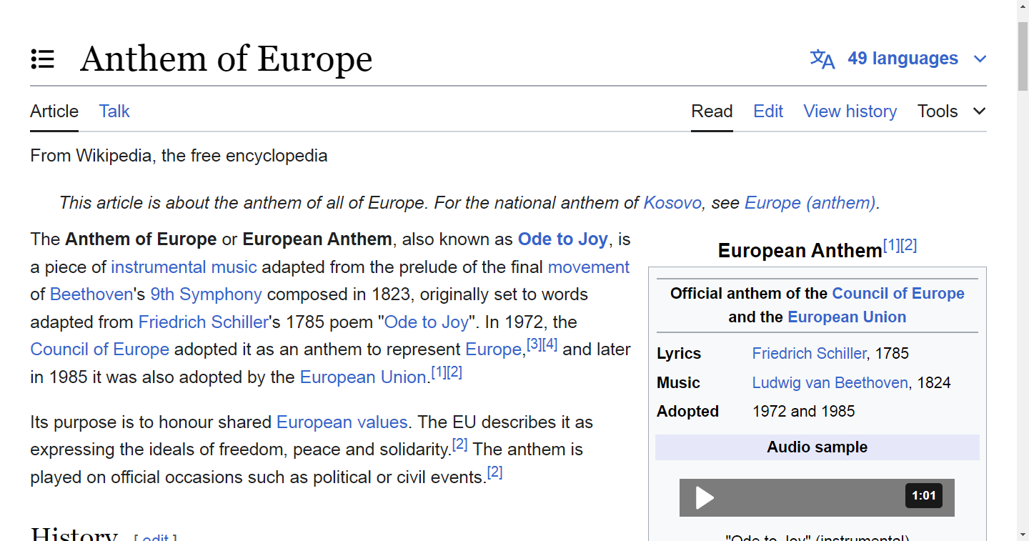Image resolution: width=1029 pixels, height=541 pixels.
Task: Open Friedrich Schiller link in the Lyrics row
Action: coord(809,354)
